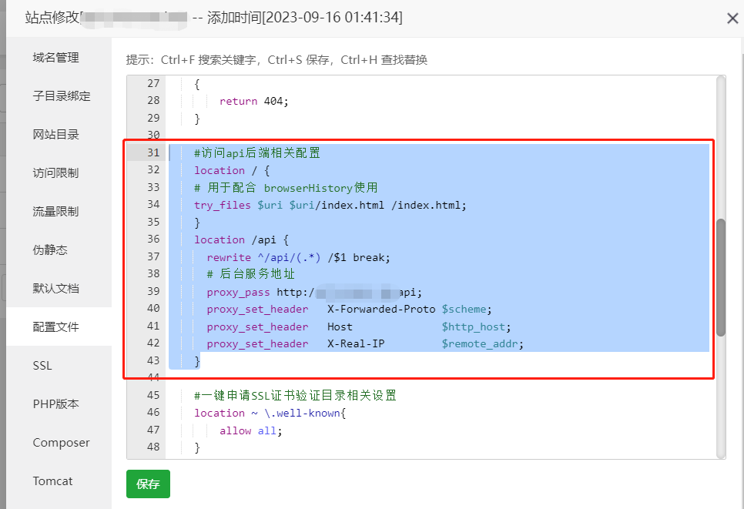Image resolution: width=744 pixels, height=509 pixels.
Task: Select the 伪静态 tab
Action: pos(50,250)
